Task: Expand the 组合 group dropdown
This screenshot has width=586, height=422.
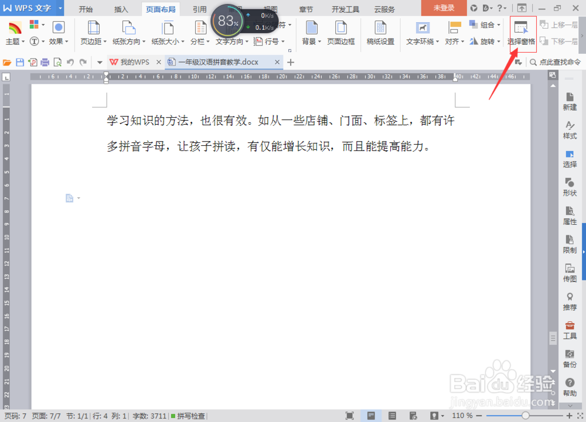Action: coord(499,25)
